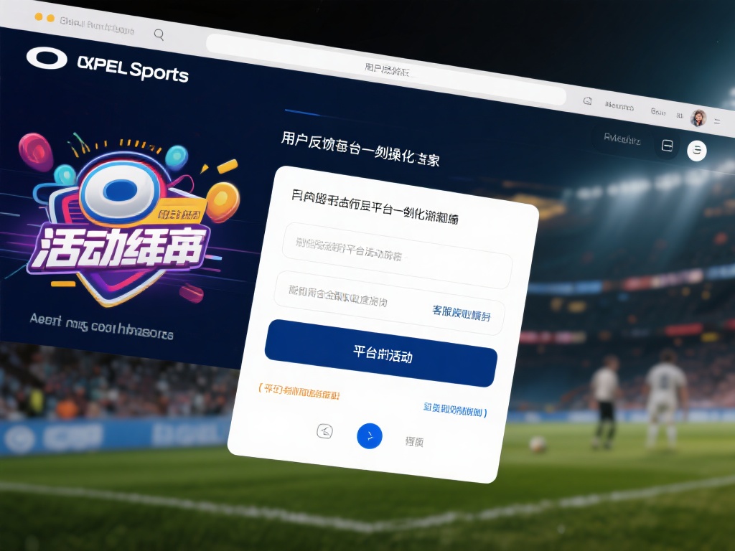Click the dark pill button in page header
Screen dimensions: 735x551
click(622, 138)
